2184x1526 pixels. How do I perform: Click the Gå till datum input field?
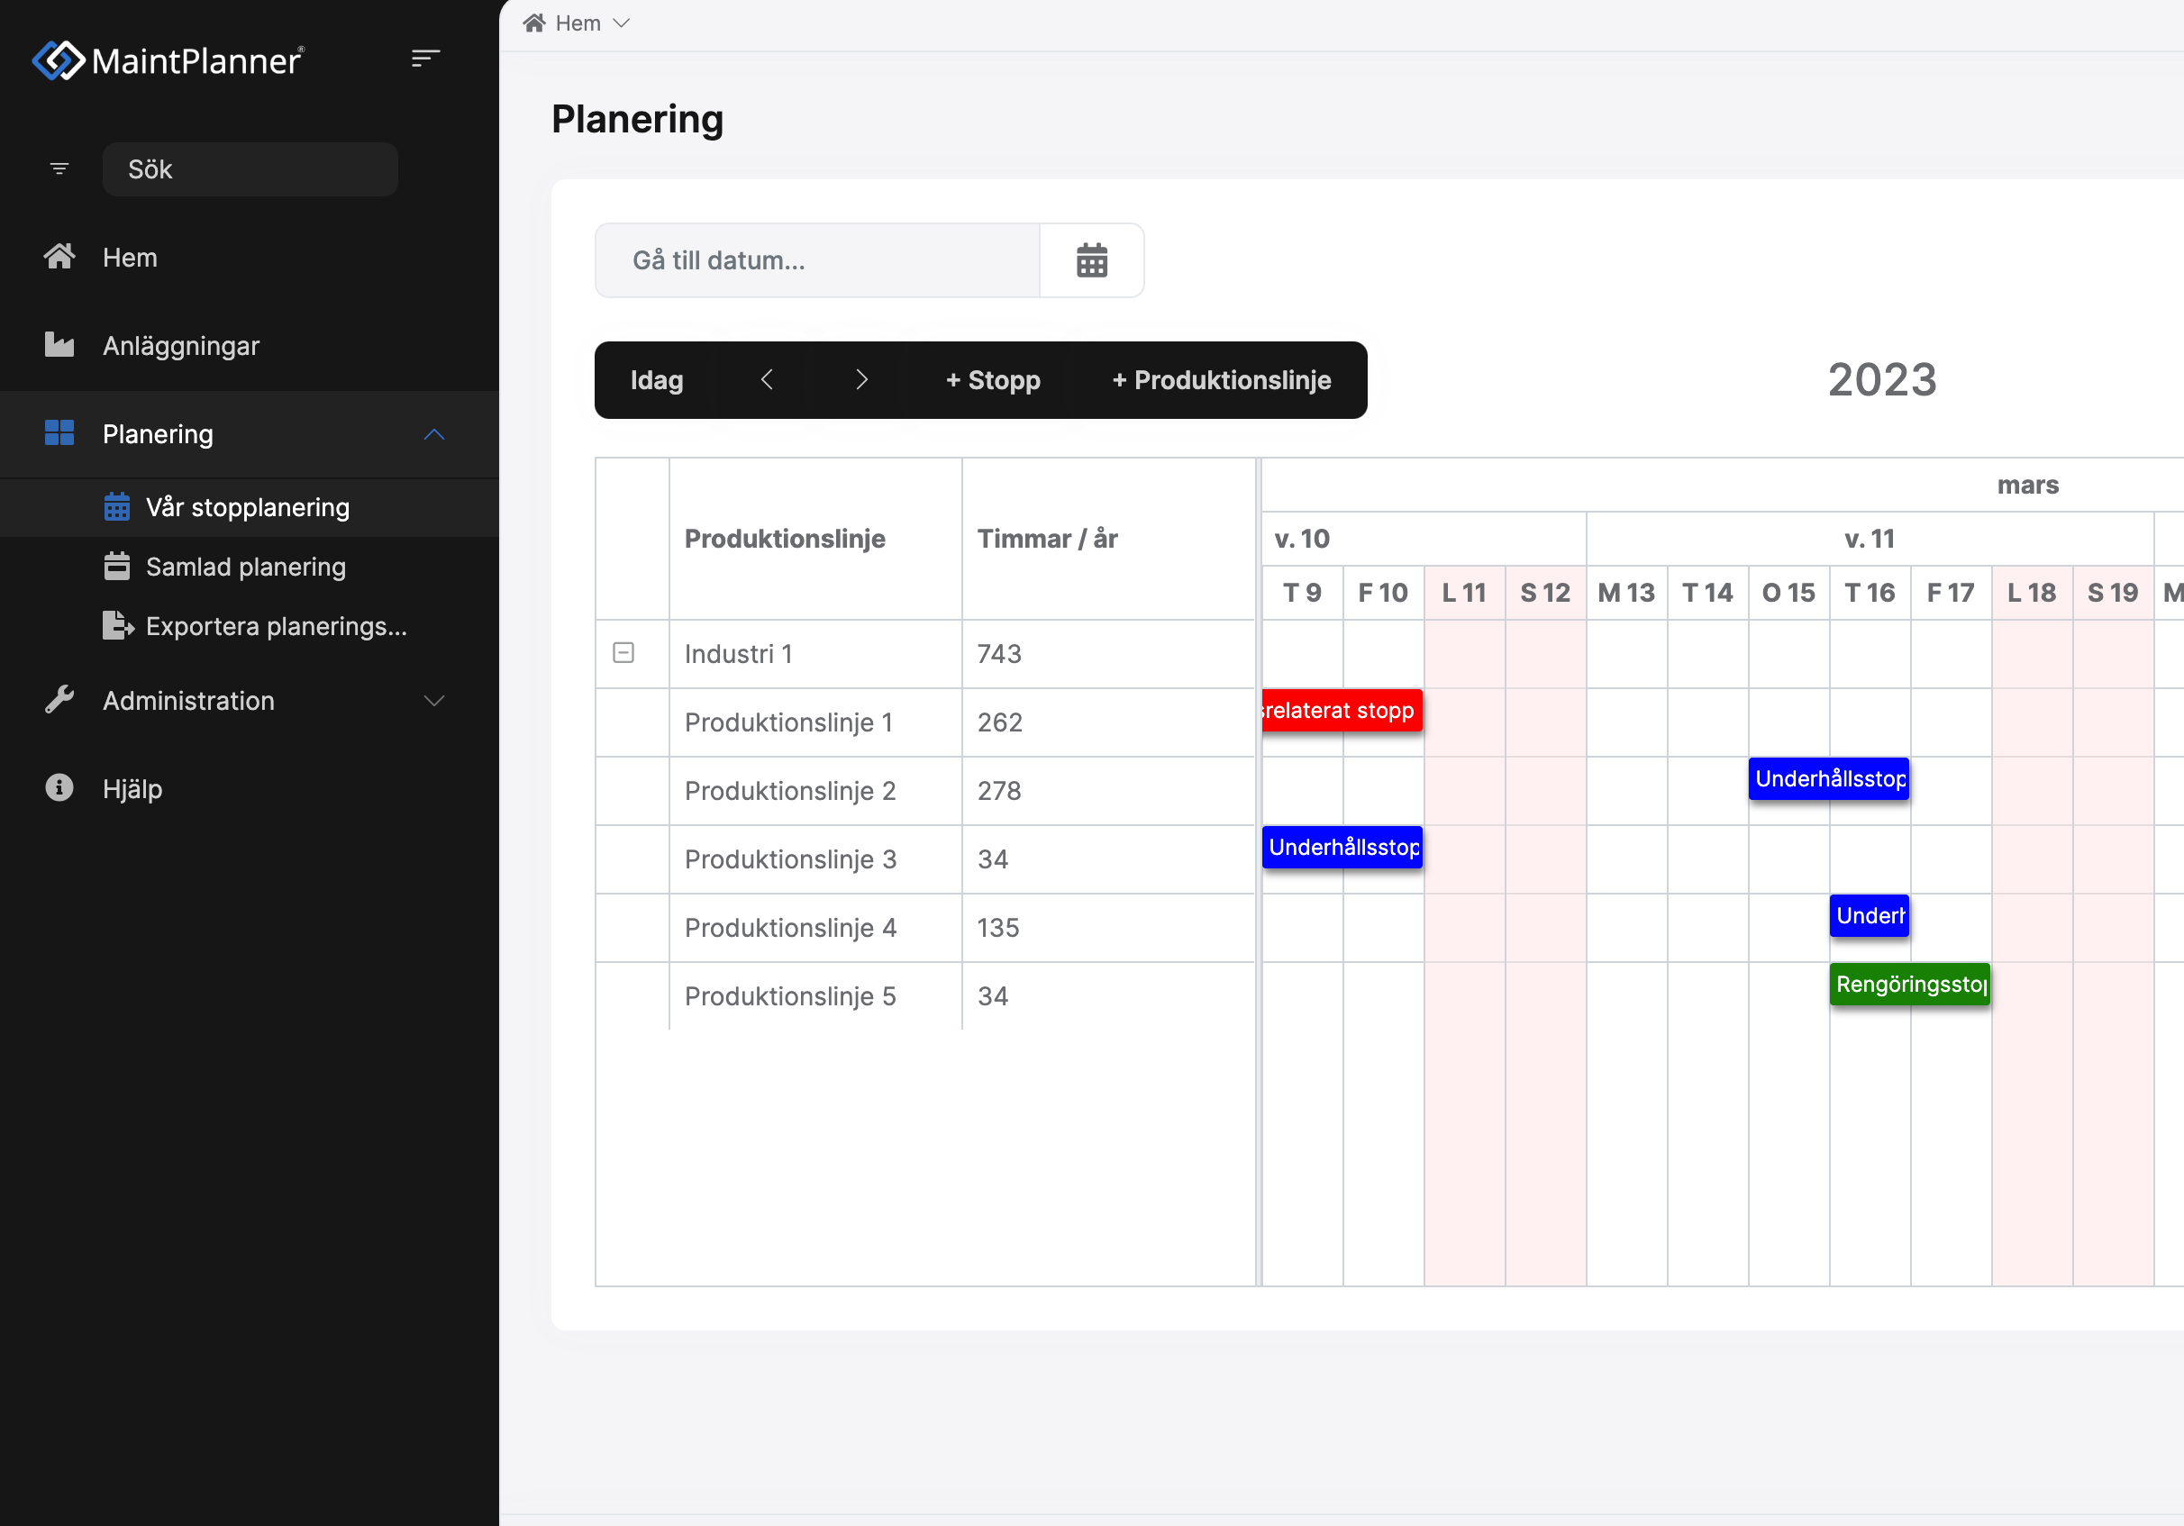817,260
